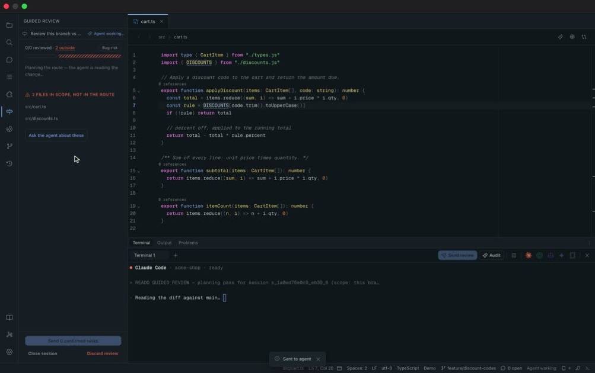Click the '0 open' comments status item
The height and width of the screenshot is (373, 595).
pyautogui.click(x=511, y=368)
